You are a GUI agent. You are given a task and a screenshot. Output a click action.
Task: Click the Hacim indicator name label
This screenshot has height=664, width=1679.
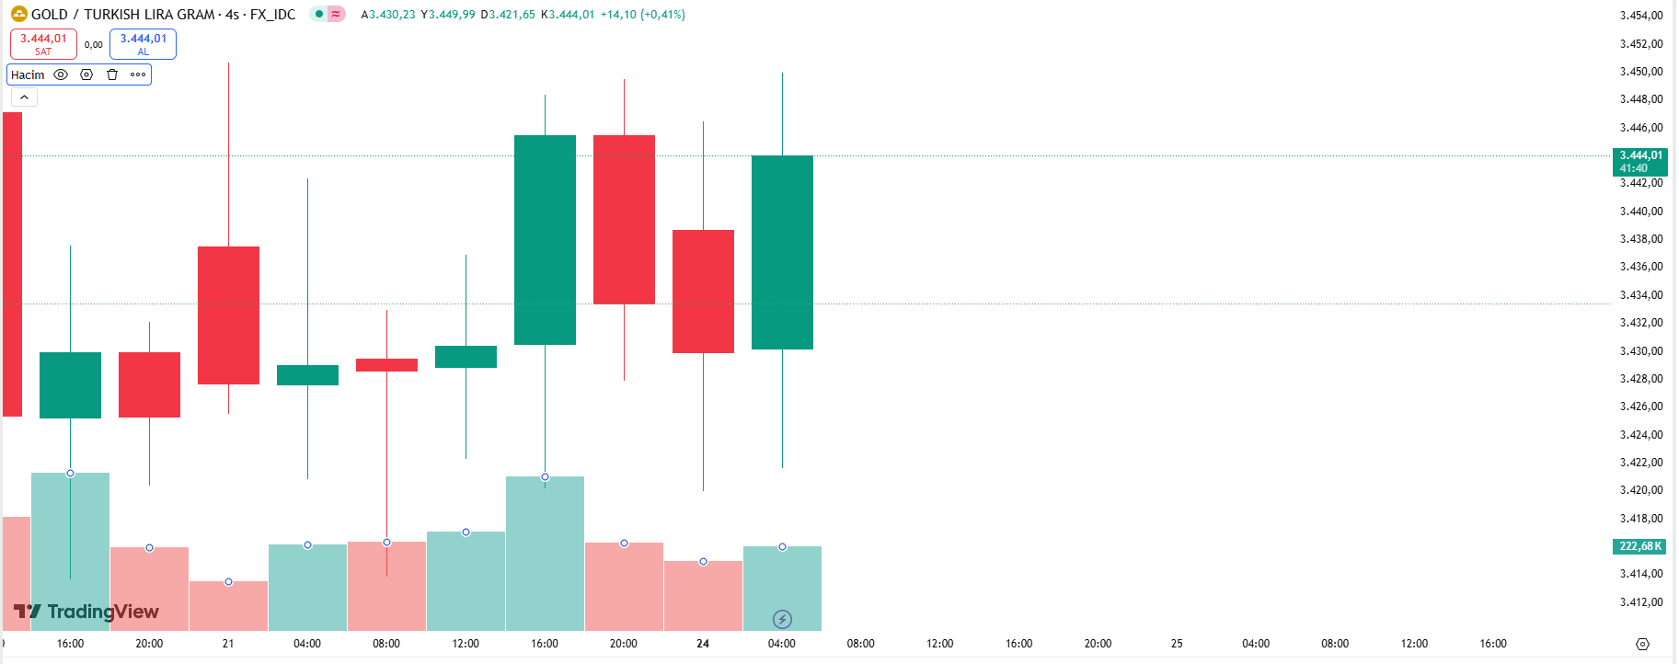point(28,74)
